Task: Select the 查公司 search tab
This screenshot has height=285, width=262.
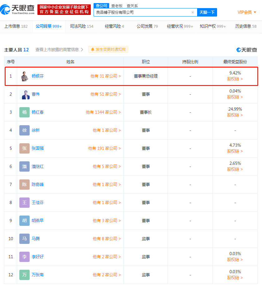Action: [x=101, y=6]
